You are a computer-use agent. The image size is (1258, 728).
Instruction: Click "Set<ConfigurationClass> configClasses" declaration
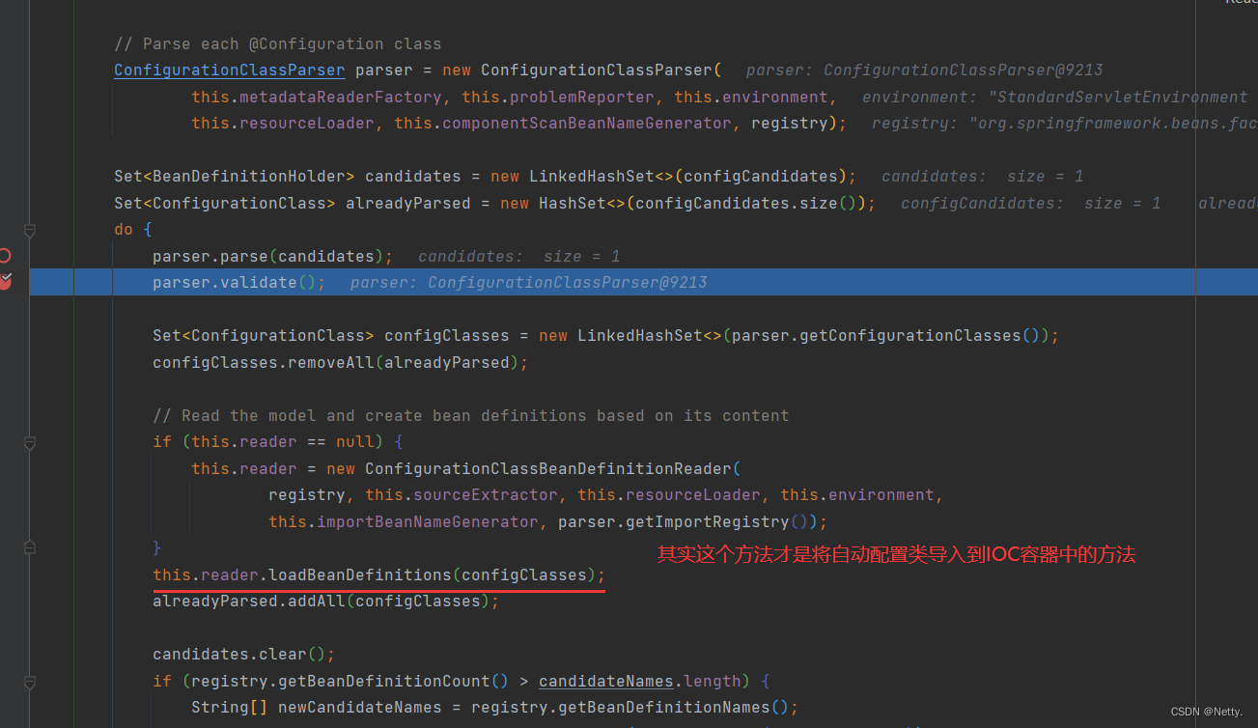point(331,335)
